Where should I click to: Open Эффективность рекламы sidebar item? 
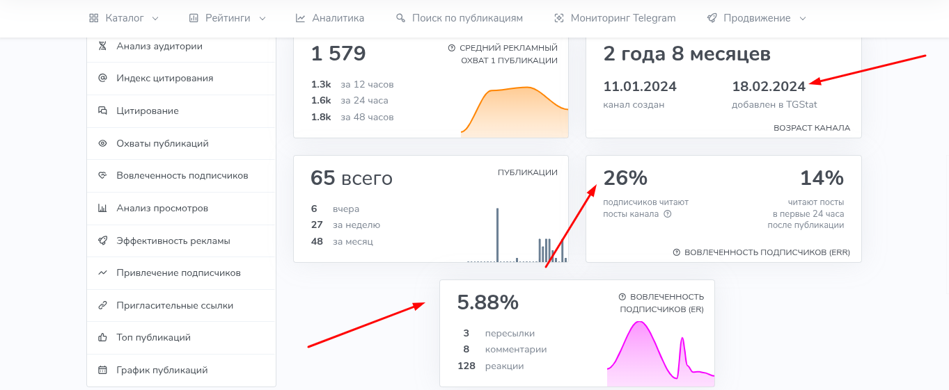(181, 241)
